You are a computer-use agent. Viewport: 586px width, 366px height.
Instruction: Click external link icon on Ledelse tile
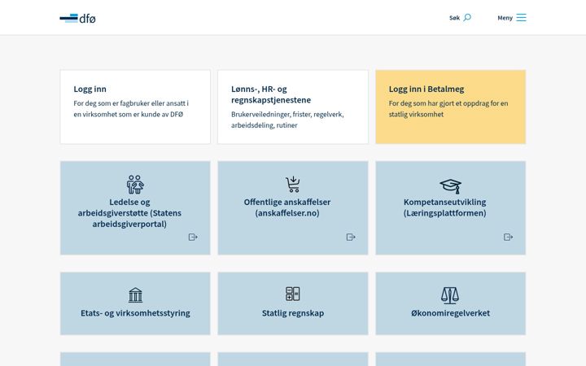(x=193, y=237)
